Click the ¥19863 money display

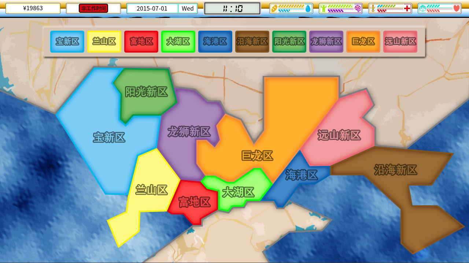pyautogui.click(x=33, y=8)
